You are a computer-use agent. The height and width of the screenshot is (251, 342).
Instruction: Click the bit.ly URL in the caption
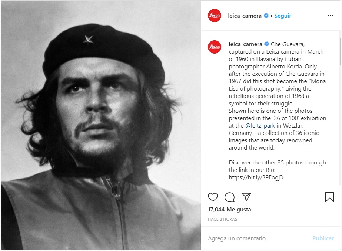click(x=256, y=177)
